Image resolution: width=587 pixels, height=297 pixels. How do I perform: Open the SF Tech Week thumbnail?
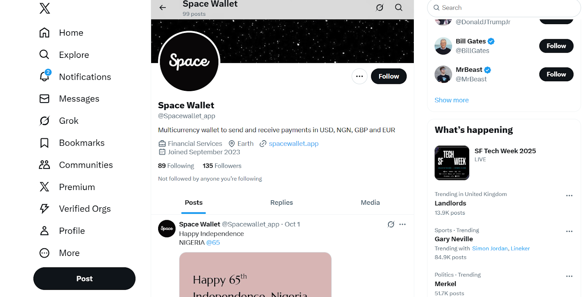click(x=452, y=163)
